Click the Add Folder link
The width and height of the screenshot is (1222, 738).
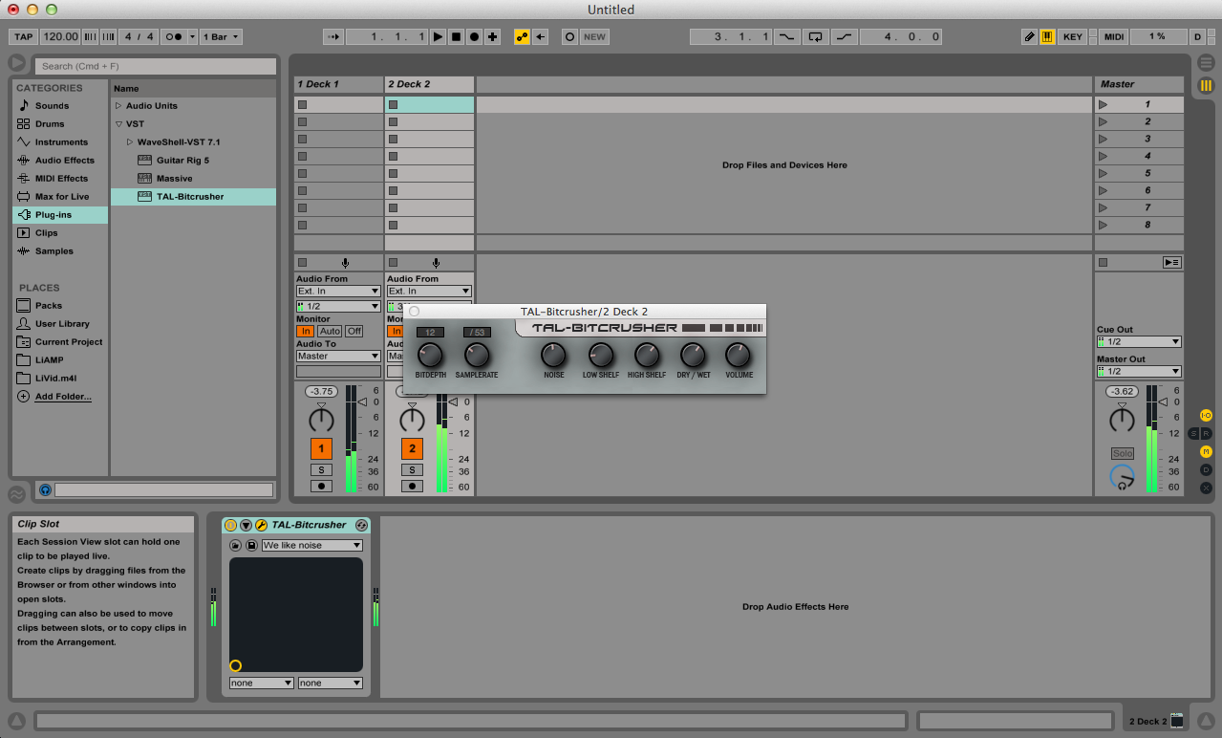click(x=63, y=396)
